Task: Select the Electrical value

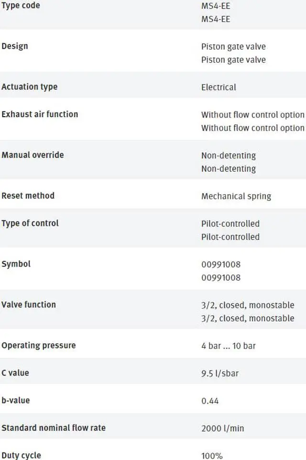Action: pos(219,87)
